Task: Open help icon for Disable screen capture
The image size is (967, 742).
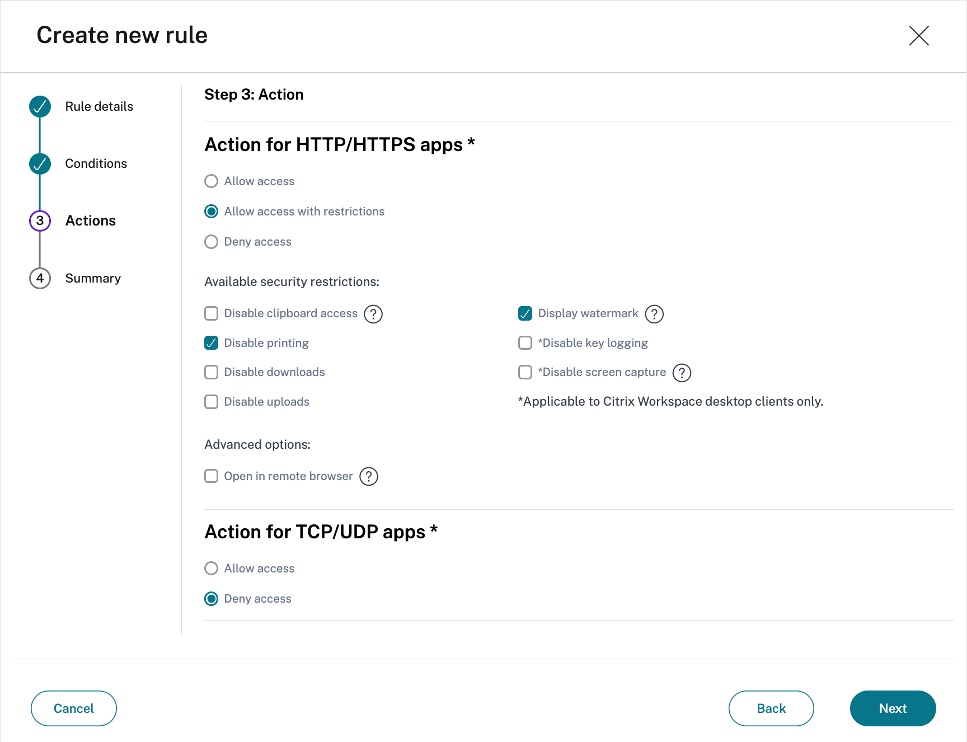Action: click(x=682, y=373)
